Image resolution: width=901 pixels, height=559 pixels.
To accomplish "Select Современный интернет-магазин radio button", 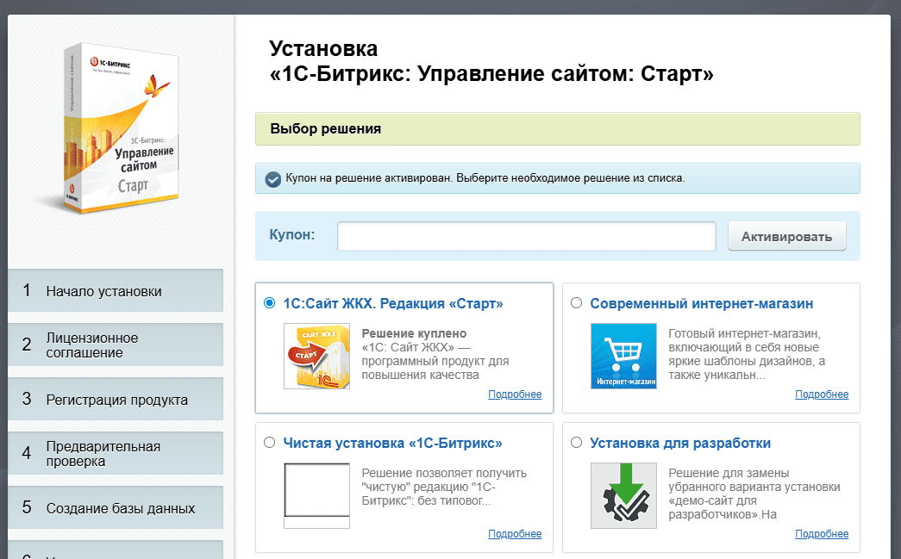I will tap(577, 303).
